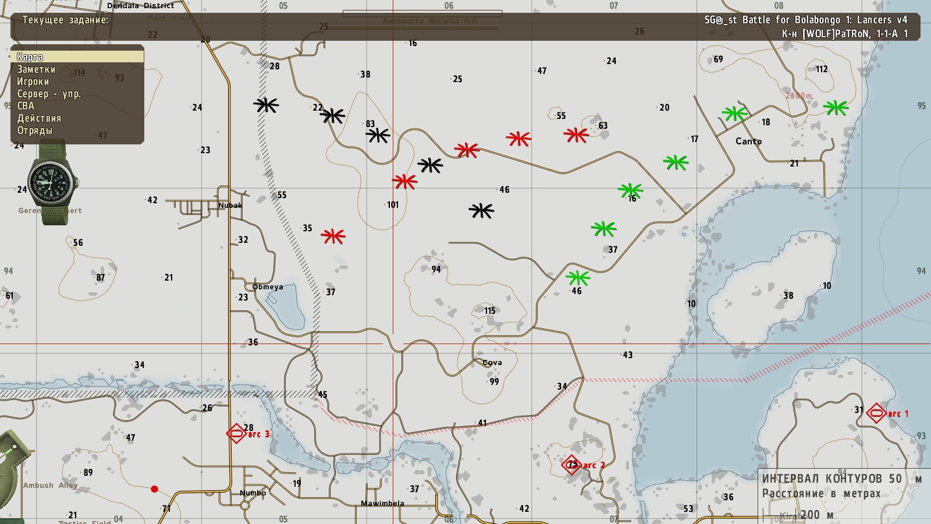Screen dimensions: 931x524
Task: Click the Ambush Alley label
Action: (51, 485)
